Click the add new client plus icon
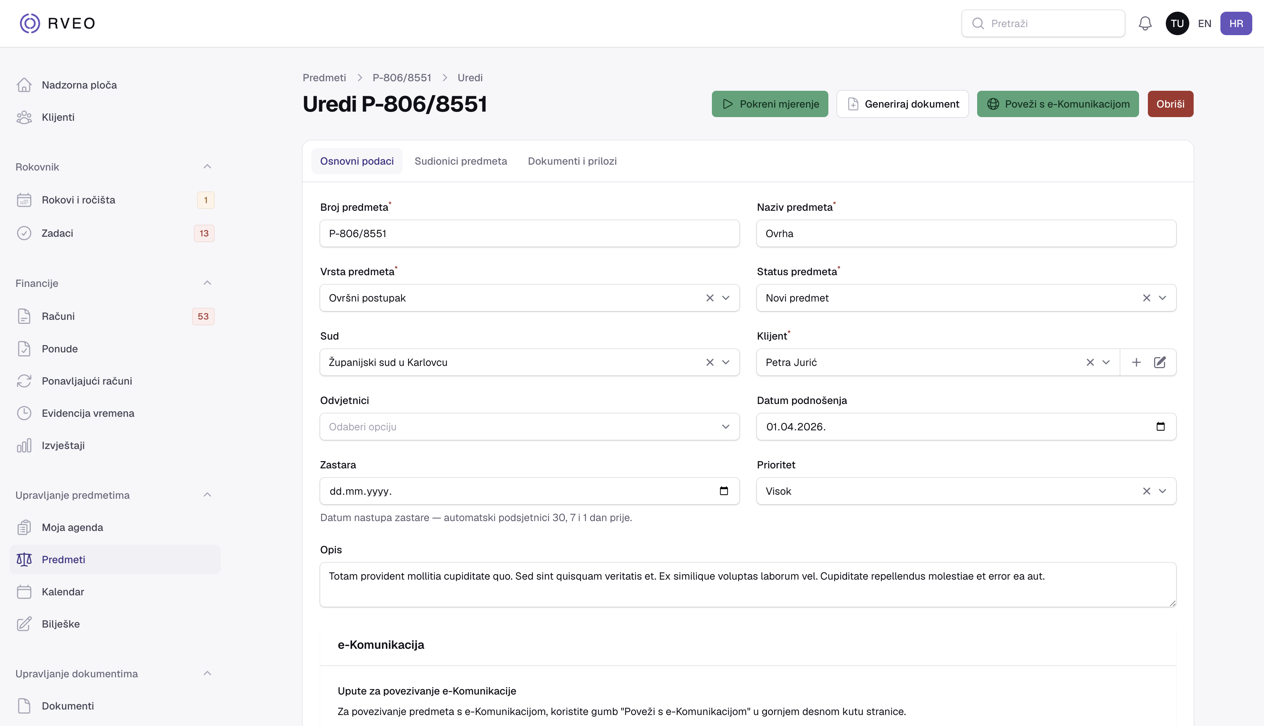 click(x=1136, y=363)
